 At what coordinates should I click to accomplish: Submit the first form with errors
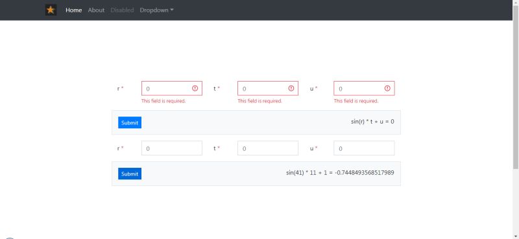point(130,122)
